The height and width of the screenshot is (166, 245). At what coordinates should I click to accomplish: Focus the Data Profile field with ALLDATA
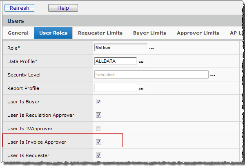(x=115, y=61)
